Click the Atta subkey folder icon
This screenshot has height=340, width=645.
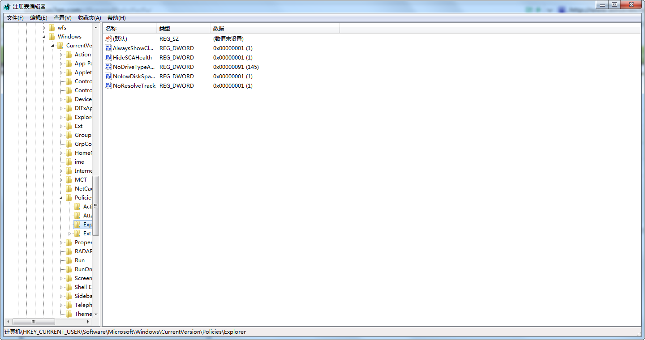(x=77, y=216)
